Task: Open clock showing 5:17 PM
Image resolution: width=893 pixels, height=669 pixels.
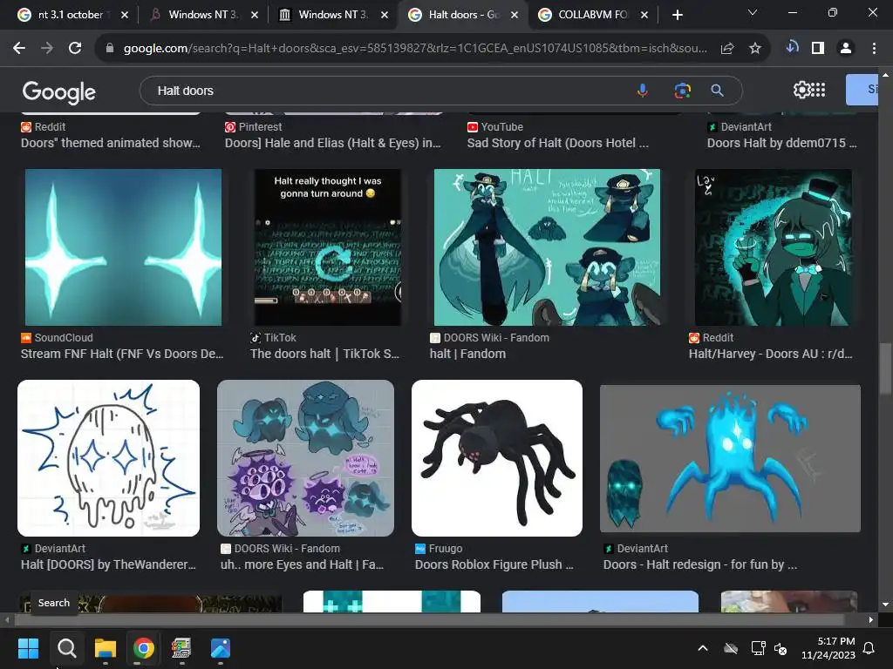Action: click(x=828, y=648)
